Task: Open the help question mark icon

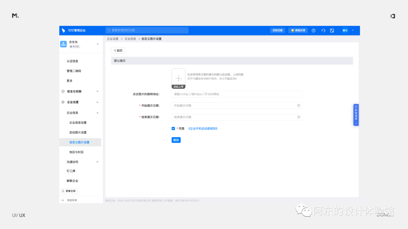Action: [314, 31]
